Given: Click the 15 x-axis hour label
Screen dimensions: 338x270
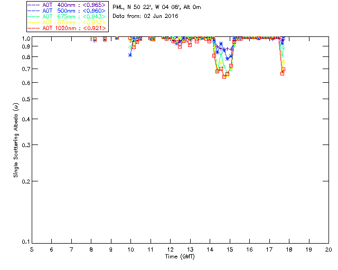Looking at the screenshot, I should (x=230, y=249).
